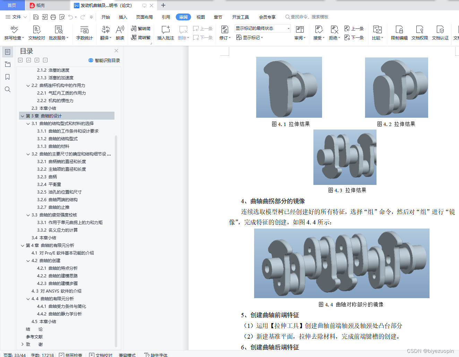Click smart TOC recognition (智能识别目录)

[104, 60]
